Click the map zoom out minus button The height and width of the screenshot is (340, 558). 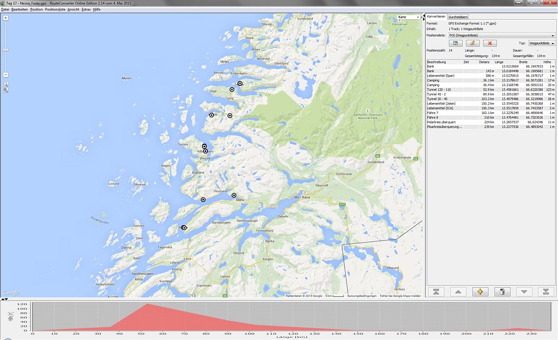click(x=5, y=75)
